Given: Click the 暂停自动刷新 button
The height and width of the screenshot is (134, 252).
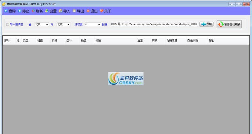Looking at the screenshot, I should click(229, 24).
